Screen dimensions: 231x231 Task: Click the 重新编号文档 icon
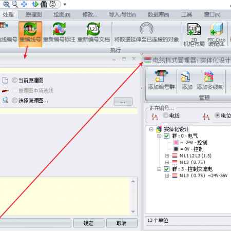coord(93,29)
